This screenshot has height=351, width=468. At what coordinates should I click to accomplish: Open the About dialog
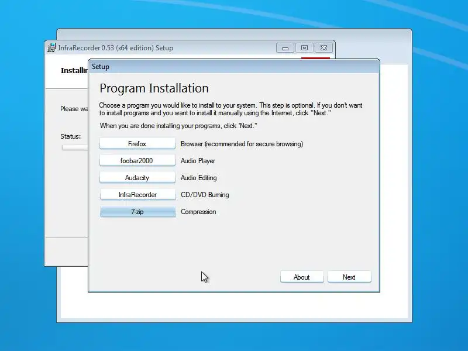302,277
